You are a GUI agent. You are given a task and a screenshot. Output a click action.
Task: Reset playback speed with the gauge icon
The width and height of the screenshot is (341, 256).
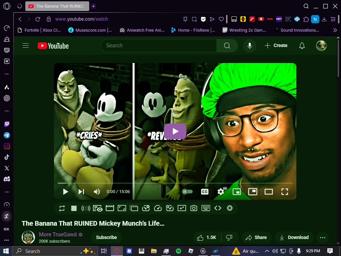pos(158,208)
